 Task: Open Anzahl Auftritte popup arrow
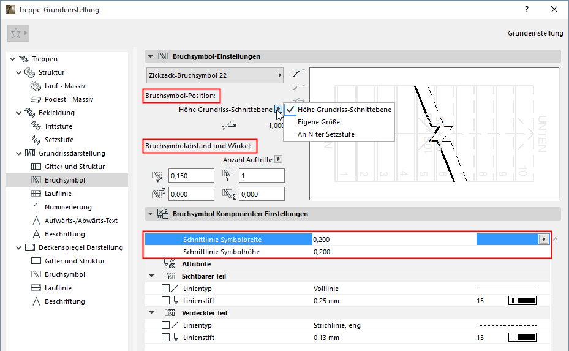278,159
